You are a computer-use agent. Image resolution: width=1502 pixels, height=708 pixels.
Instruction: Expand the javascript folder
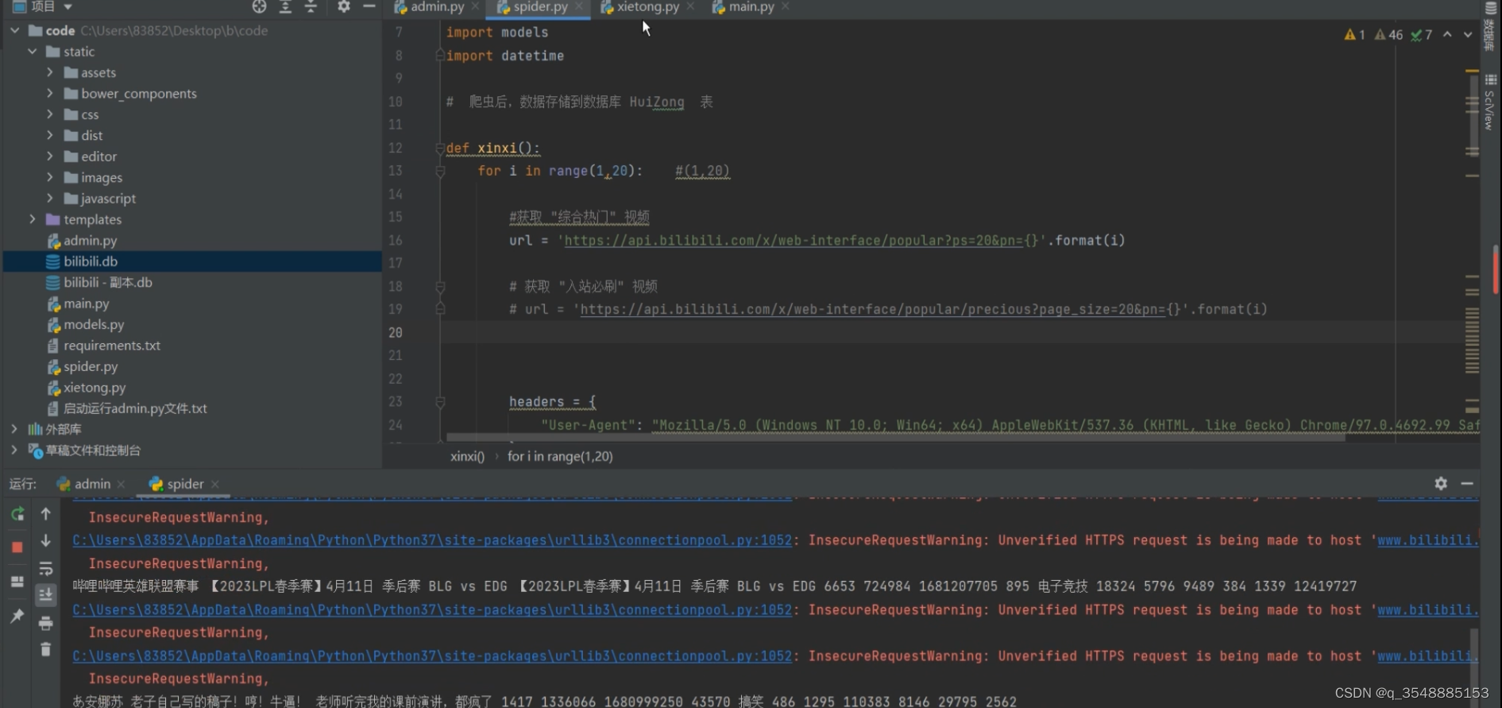tap(50, 199)
